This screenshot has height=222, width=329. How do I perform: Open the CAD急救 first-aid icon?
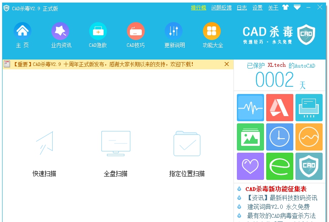coord(98,31)
